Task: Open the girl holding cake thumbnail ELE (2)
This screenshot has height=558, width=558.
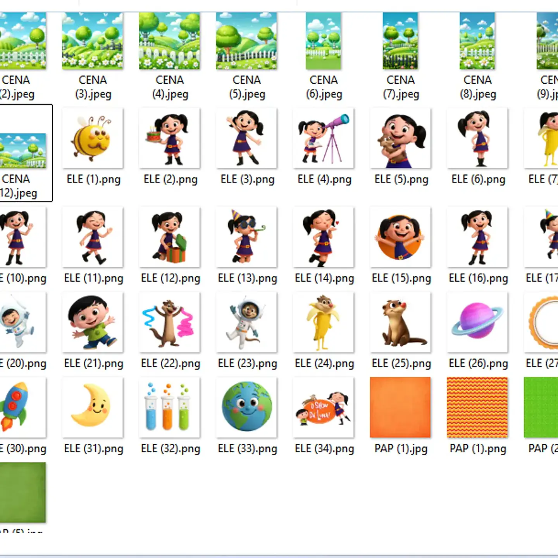Action: tap(169, 138)
